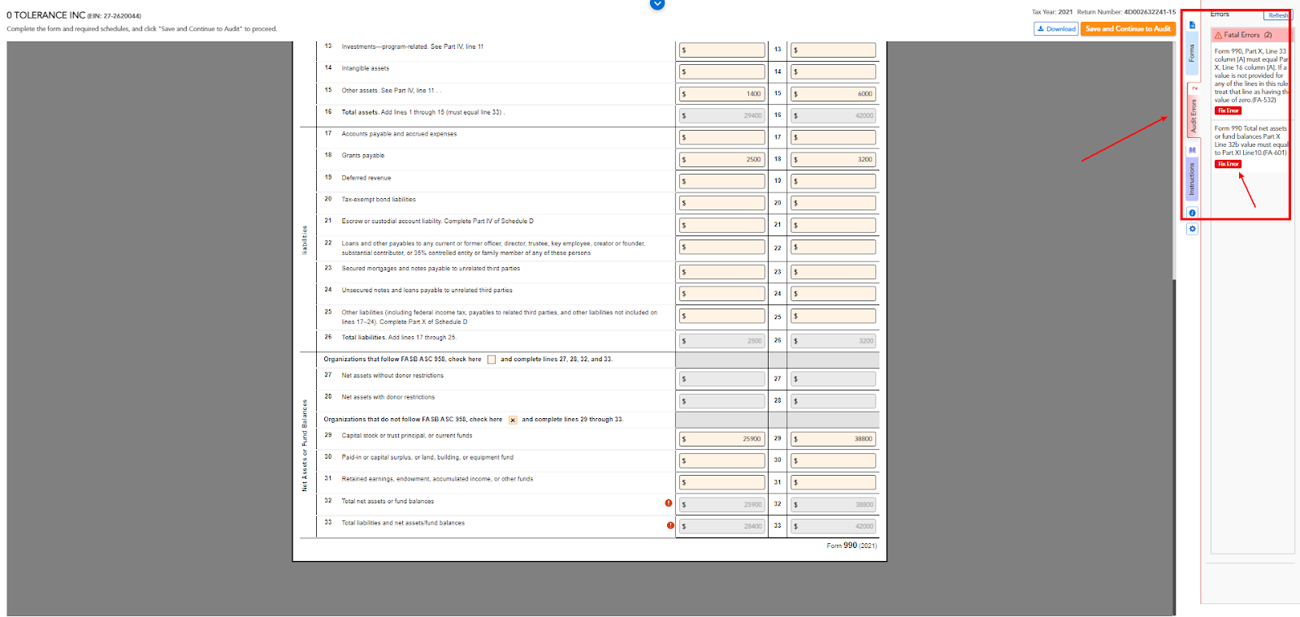Click line 26 Total liabilities field showing 3200
This screenshot has height=617, width=1300.
click(x=833, y=342)
